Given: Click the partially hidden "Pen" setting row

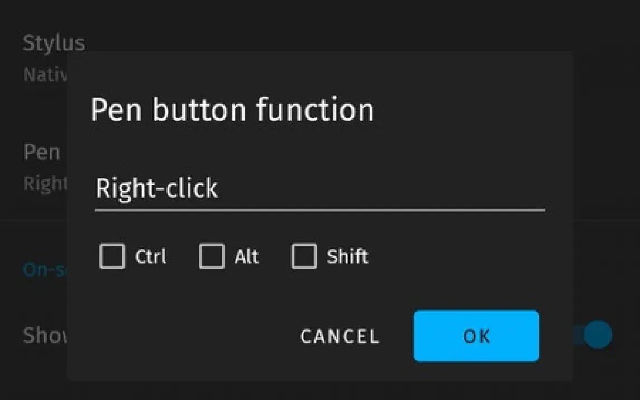Looking at the screenshot, I should (41, 152).
